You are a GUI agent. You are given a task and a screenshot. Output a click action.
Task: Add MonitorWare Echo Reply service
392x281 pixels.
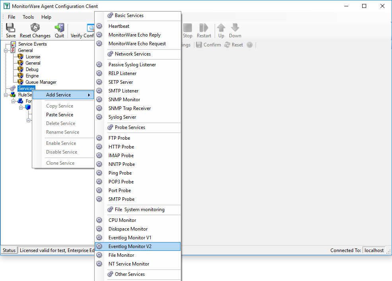[138, 35]
